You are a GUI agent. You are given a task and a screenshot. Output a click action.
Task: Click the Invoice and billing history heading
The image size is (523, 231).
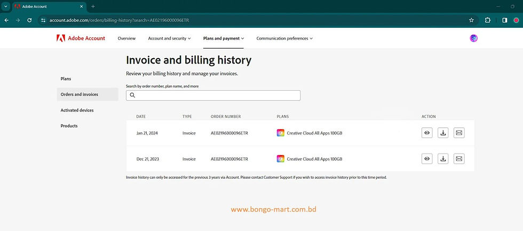[189, 60]
